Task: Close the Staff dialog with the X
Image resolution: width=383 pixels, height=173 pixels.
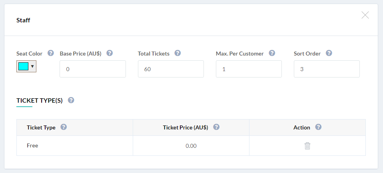Action: click(x=365, y=15)
